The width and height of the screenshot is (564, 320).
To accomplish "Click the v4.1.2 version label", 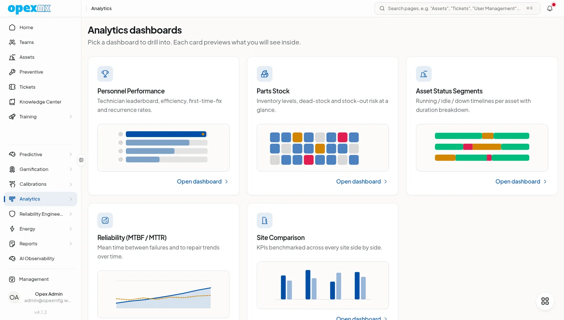I will (41, 312).
